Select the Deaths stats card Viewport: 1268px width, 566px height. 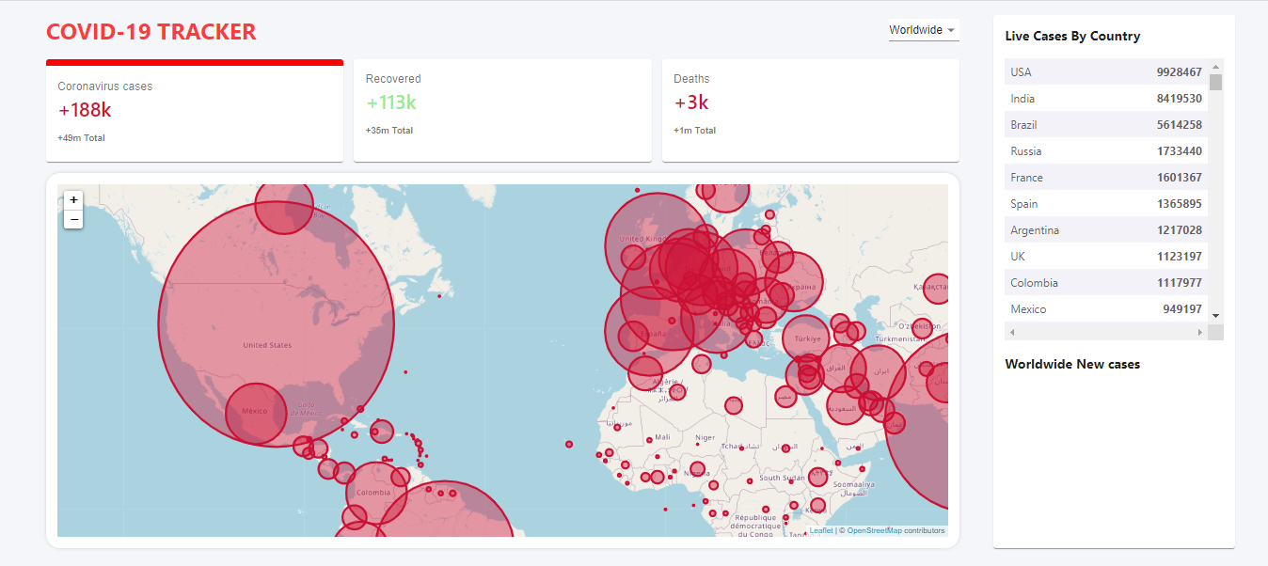point(810,111)
